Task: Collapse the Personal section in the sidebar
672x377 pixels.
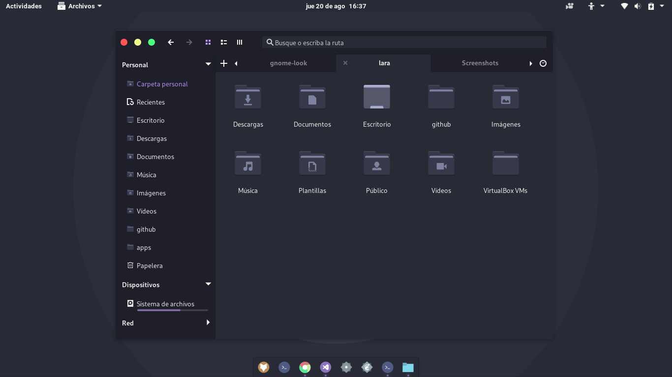Action: tap(208, 64)
